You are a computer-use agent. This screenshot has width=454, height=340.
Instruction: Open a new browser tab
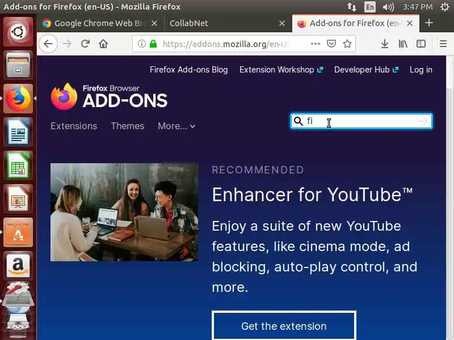(429, 23)
